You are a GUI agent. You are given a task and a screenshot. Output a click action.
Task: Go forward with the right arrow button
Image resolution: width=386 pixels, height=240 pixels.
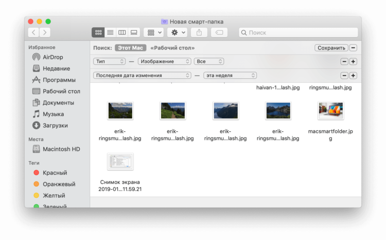tap(45, 32)
